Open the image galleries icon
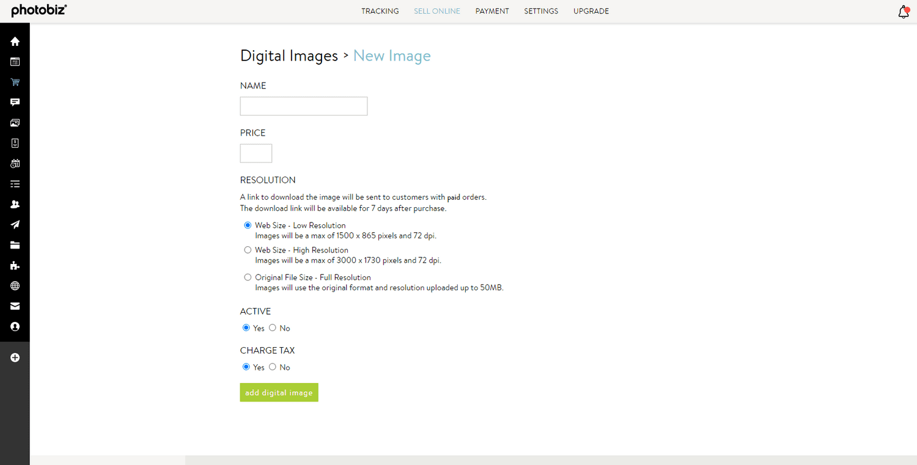Viewport: 917px width, 465px height. 15,122
